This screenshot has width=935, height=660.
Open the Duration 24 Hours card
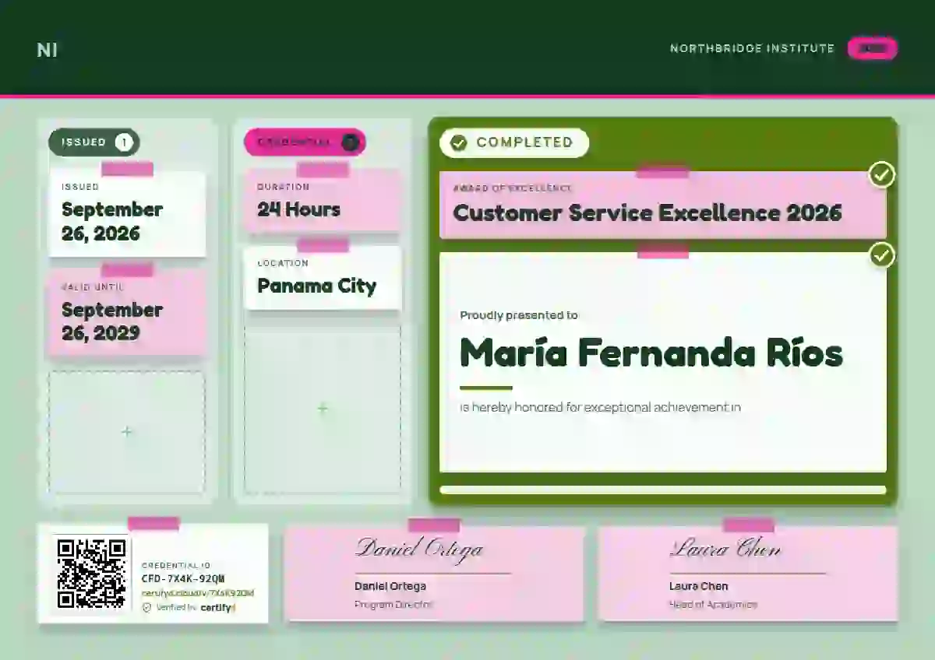tap(323, 202)
